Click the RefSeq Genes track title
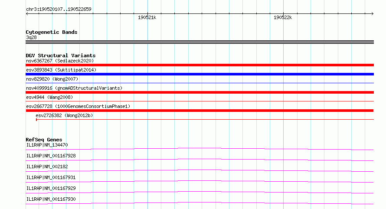 coord(44,140)
